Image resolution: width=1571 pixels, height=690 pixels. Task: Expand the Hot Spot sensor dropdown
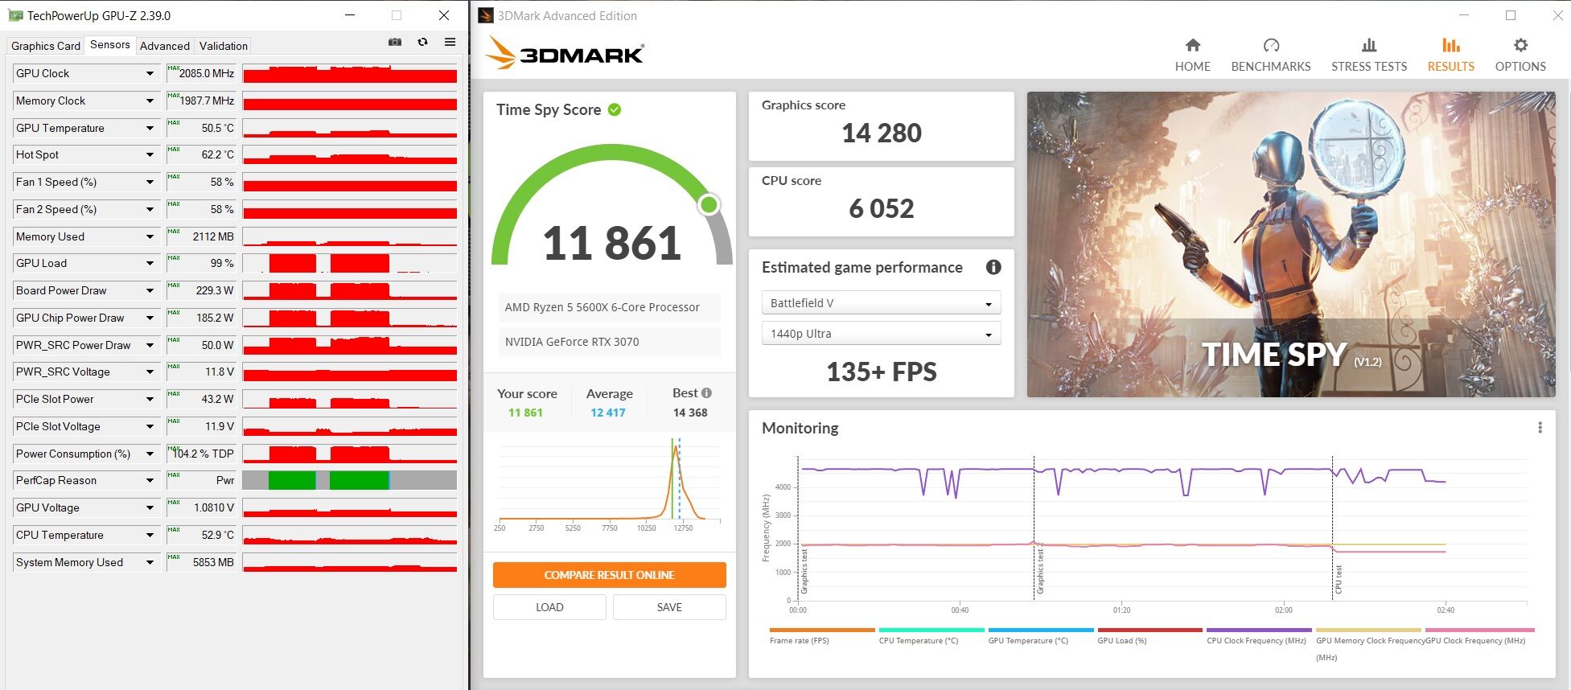(150, 155)
